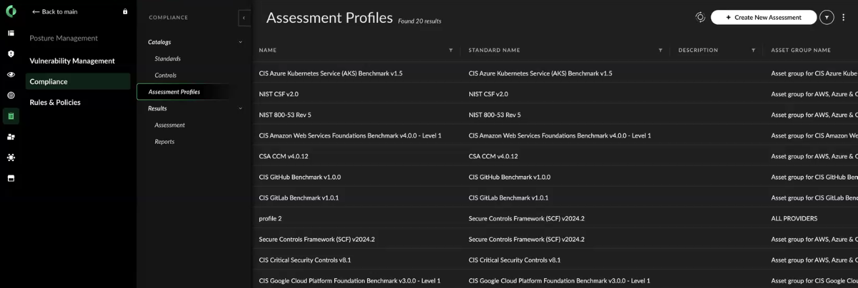The image size is (858, 288).
Task: Open Posture Management section
Action: click(64, 38)
